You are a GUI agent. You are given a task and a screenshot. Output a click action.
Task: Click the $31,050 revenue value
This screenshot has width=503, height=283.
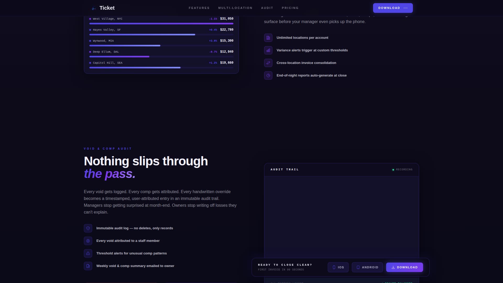(x=227, y=19)
